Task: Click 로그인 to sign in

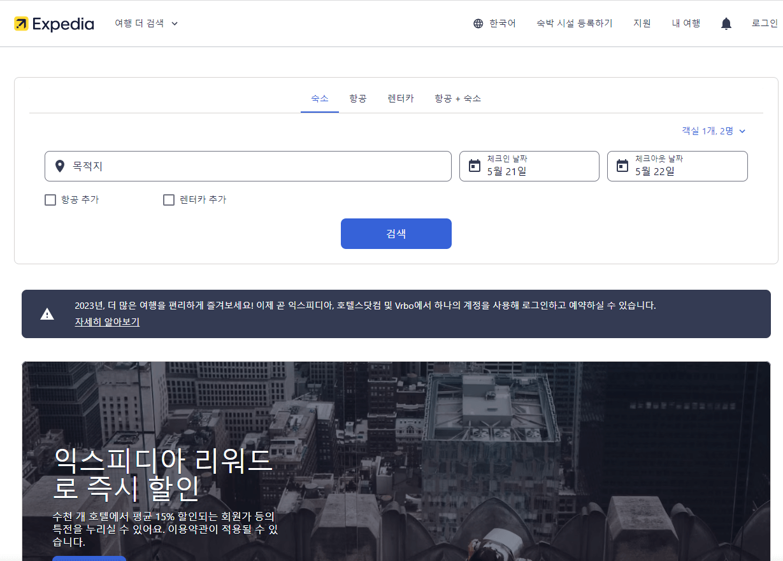Action: click(x=765, y=24)
